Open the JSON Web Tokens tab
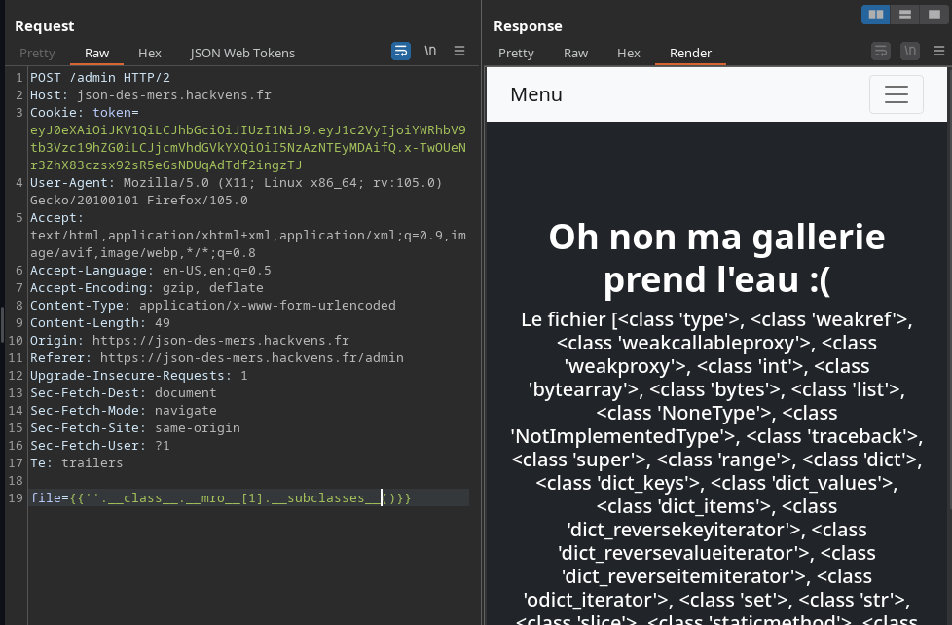The width and height of the screenshot is (952, 625). 242,53
